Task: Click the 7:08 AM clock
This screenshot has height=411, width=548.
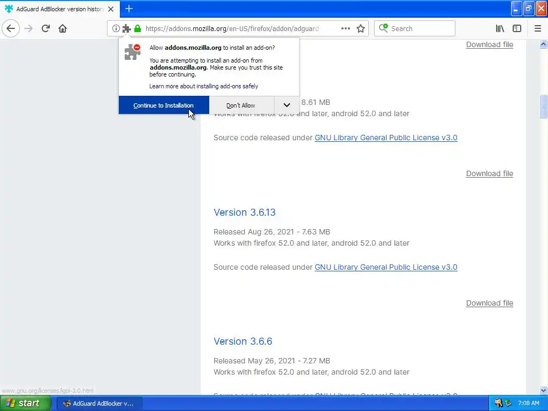Action: [x=528, y=404]
